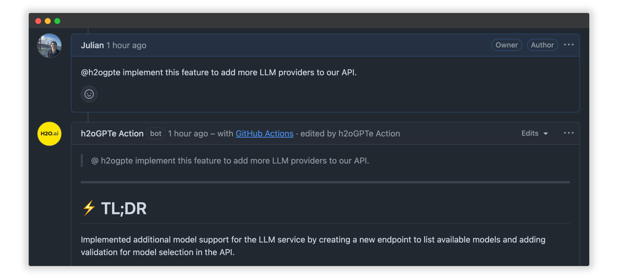Screen dimensions: 618x279
Task: Open the kebab menu on h2oGPTe Action's comment
Action: 569,133
